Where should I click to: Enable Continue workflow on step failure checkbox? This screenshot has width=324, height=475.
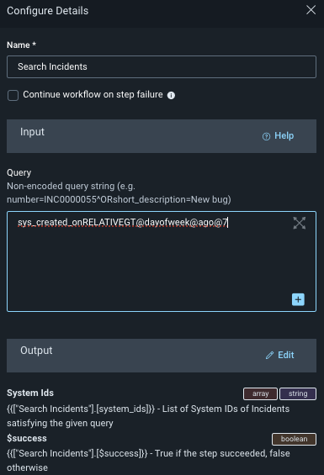[x=13, y=95]
